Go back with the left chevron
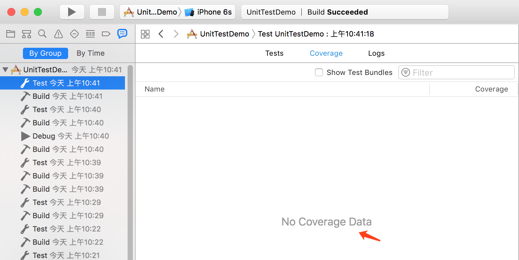519x260 pixels. pos(161,34)
